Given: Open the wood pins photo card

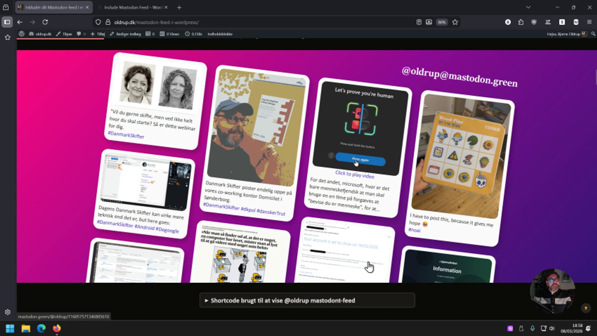Looking at the screenshot, I should click(461, 156).
